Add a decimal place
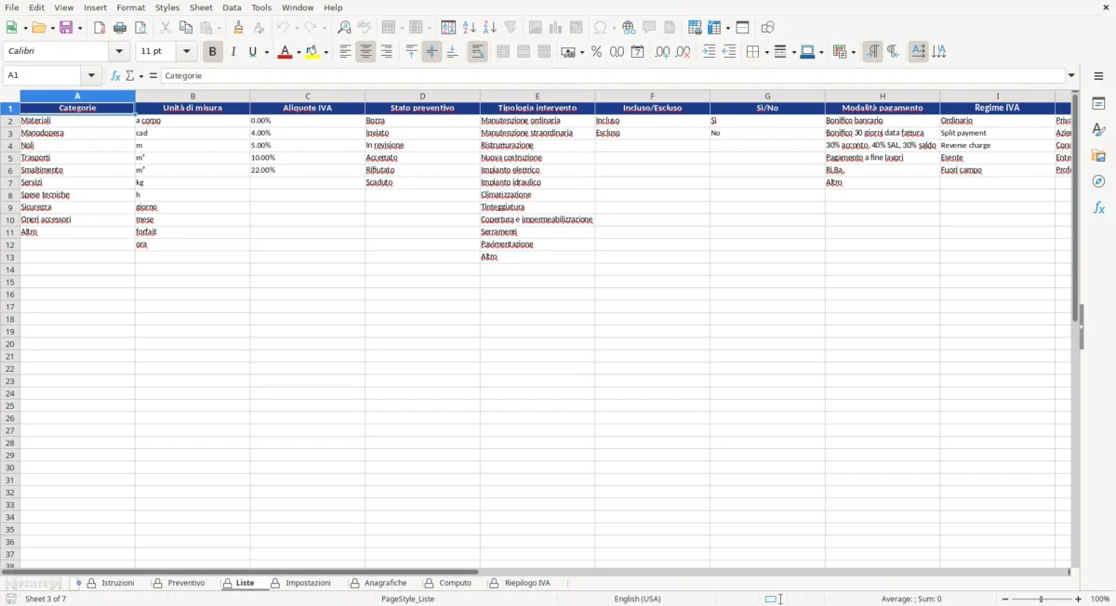 662,52
